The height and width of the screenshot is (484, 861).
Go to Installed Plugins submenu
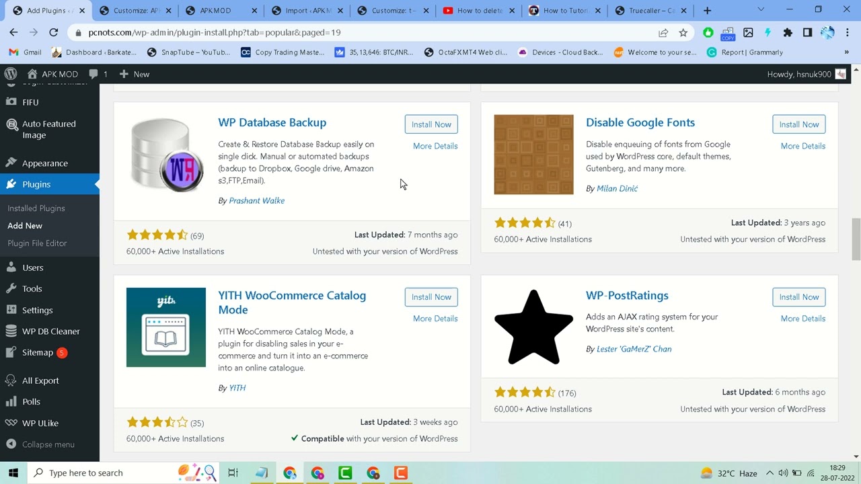36,208
